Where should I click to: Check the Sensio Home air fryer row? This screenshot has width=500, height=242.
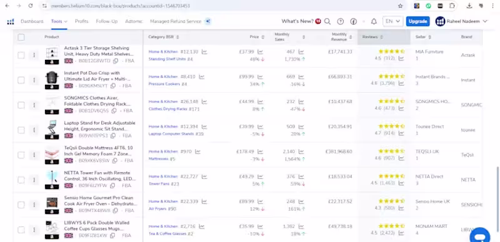[21, 205]
